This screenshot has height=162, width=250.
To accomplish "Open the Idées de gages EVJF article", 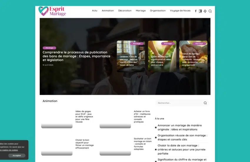I will coord(84,116).
